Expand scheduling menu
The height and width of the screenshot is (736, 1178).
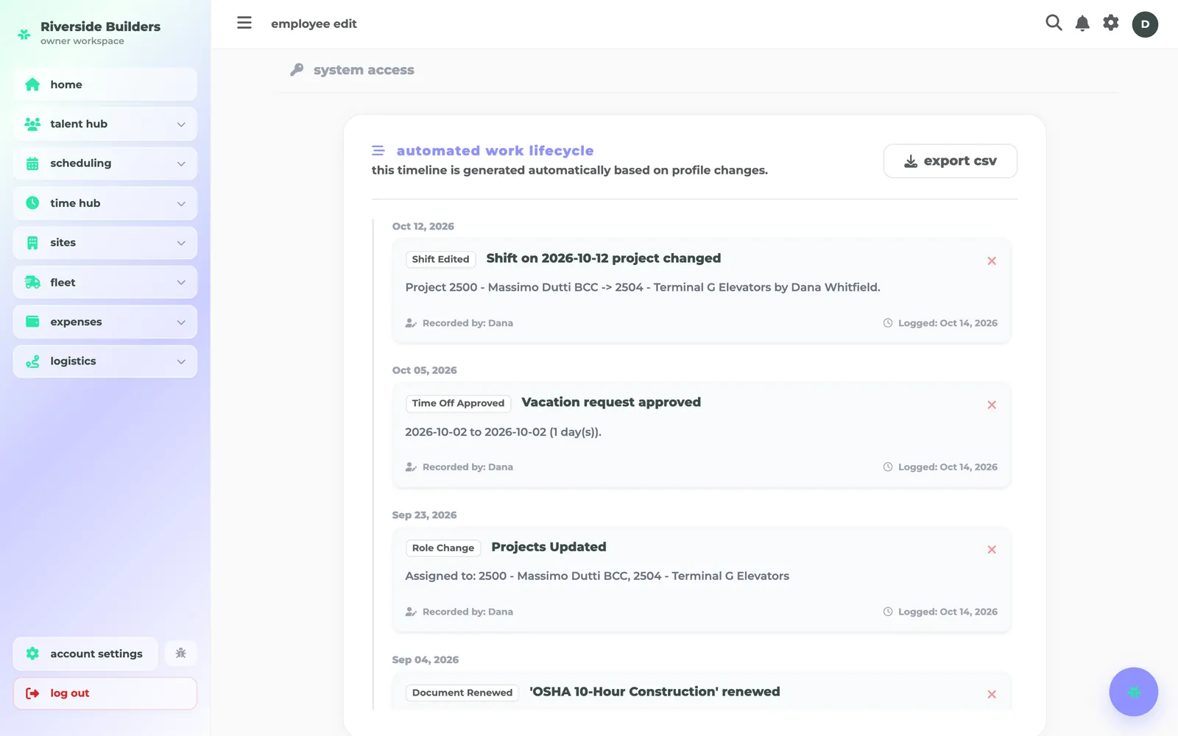[105, 163]
